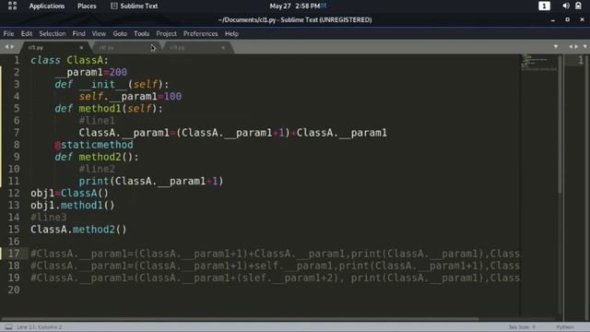Open the tab list dropdown arrow of main pane

tap(556, 47)
